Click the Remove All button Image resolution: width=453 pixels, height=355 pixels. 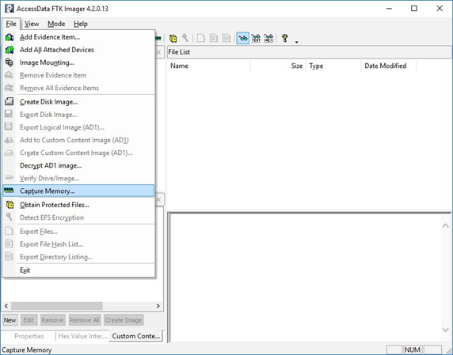[84, 320]
